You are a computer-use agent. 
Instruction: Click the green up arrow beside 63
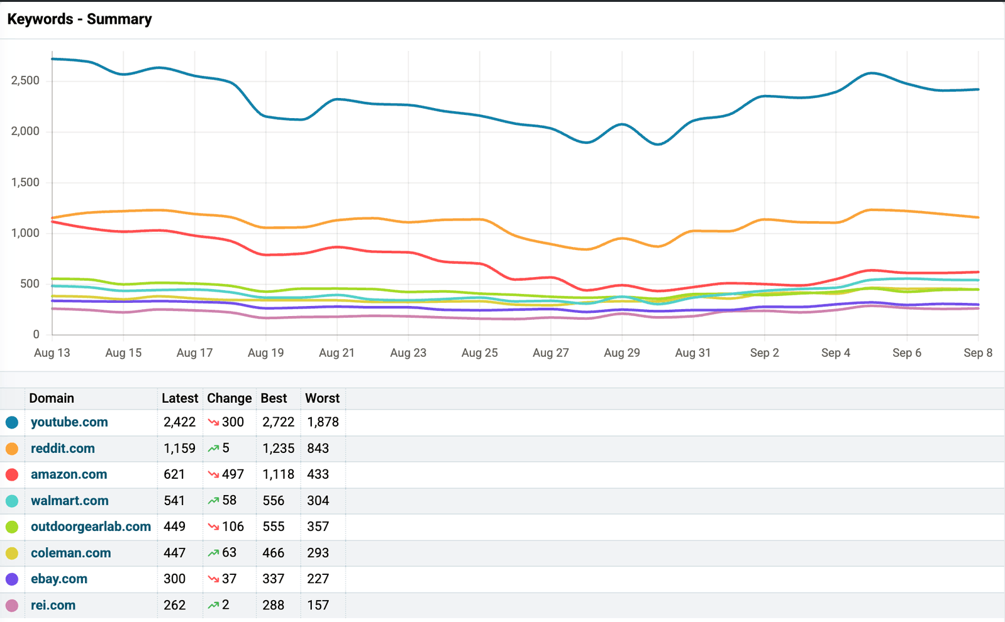(213, 553)
